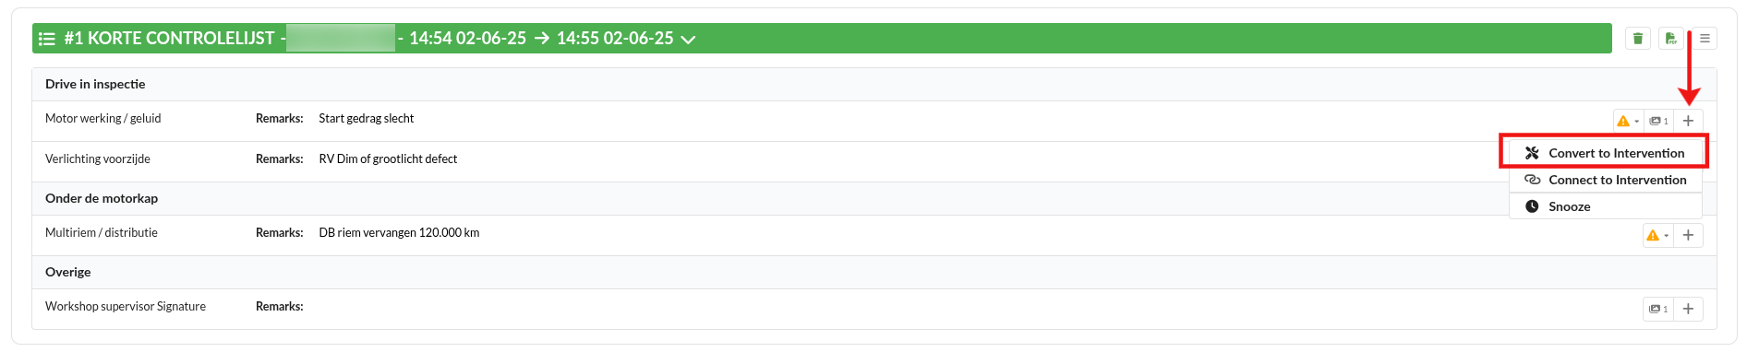This screenshot has width=1747, height=352.
Task: Click the Onder de motorkap section header
Action: point(102,198)
